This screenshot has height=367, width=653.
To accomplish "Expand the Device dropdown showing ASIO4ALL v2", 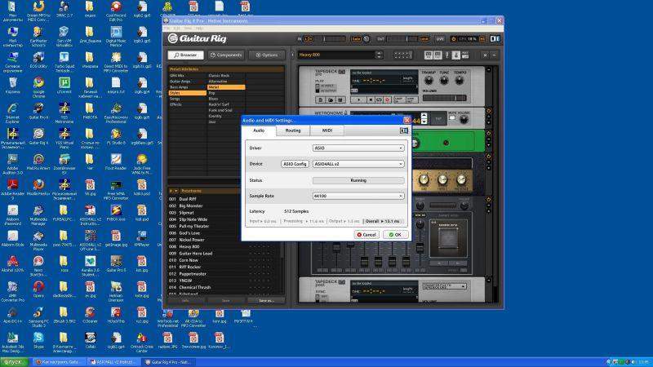I will 358,164.
